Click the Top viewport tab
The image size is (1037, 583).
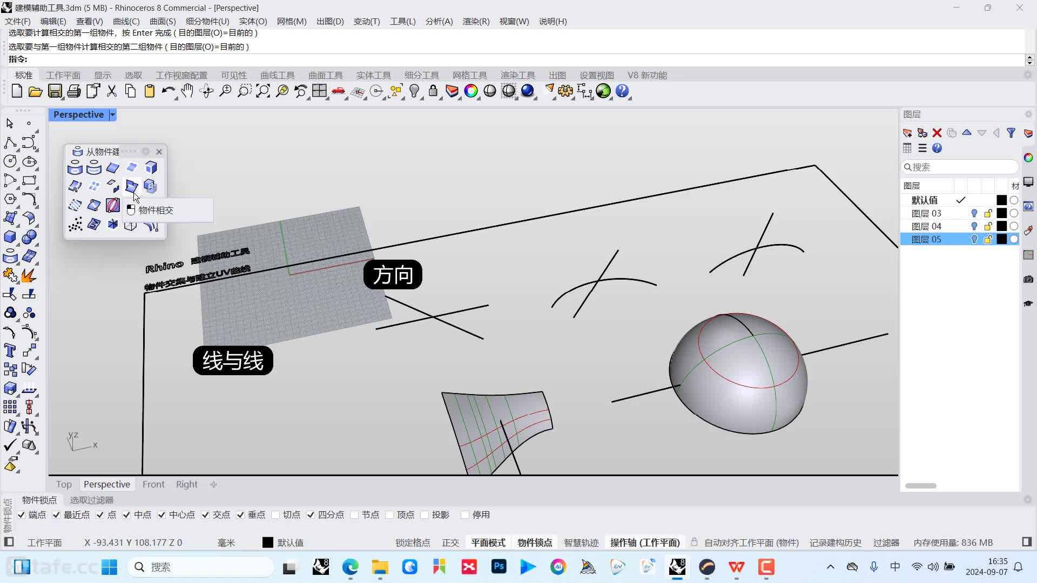(64, 484)
